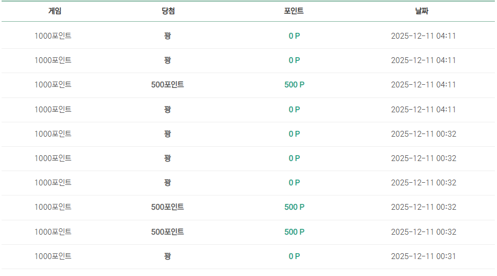Select 꽝 result directly below the 04:11 500포인트 row
497x276 pixels.
[167, 110]
